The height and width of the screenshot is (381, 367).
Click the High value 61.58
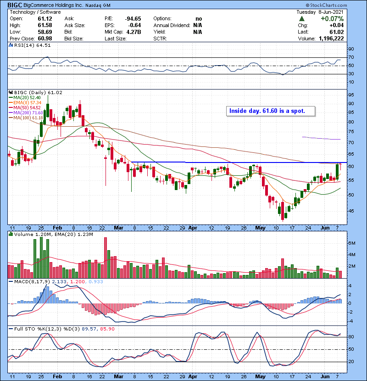45,25
